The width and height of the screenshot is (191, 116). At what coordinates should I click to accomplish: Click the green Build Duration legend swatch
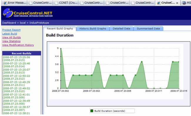(x=92, y=111)
